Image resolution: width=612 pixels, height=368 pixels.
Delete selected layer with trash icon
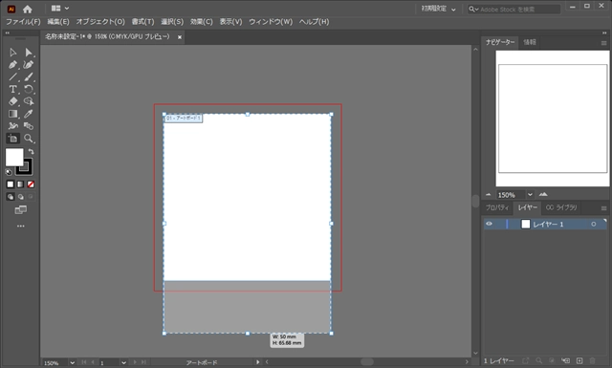593,361
